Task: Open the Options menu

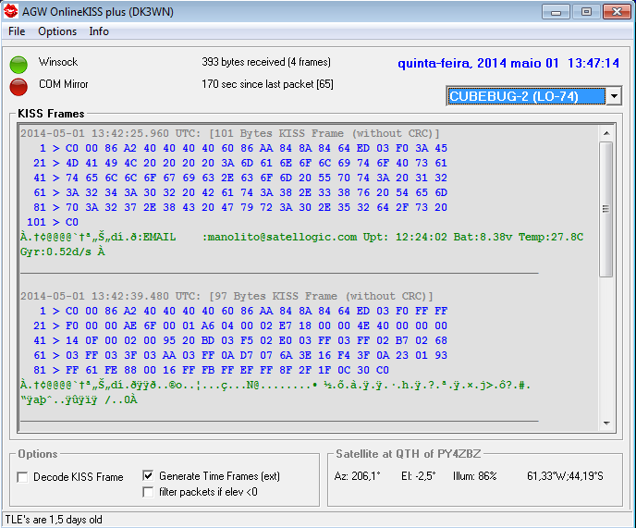Action: (x=57, y=31)
